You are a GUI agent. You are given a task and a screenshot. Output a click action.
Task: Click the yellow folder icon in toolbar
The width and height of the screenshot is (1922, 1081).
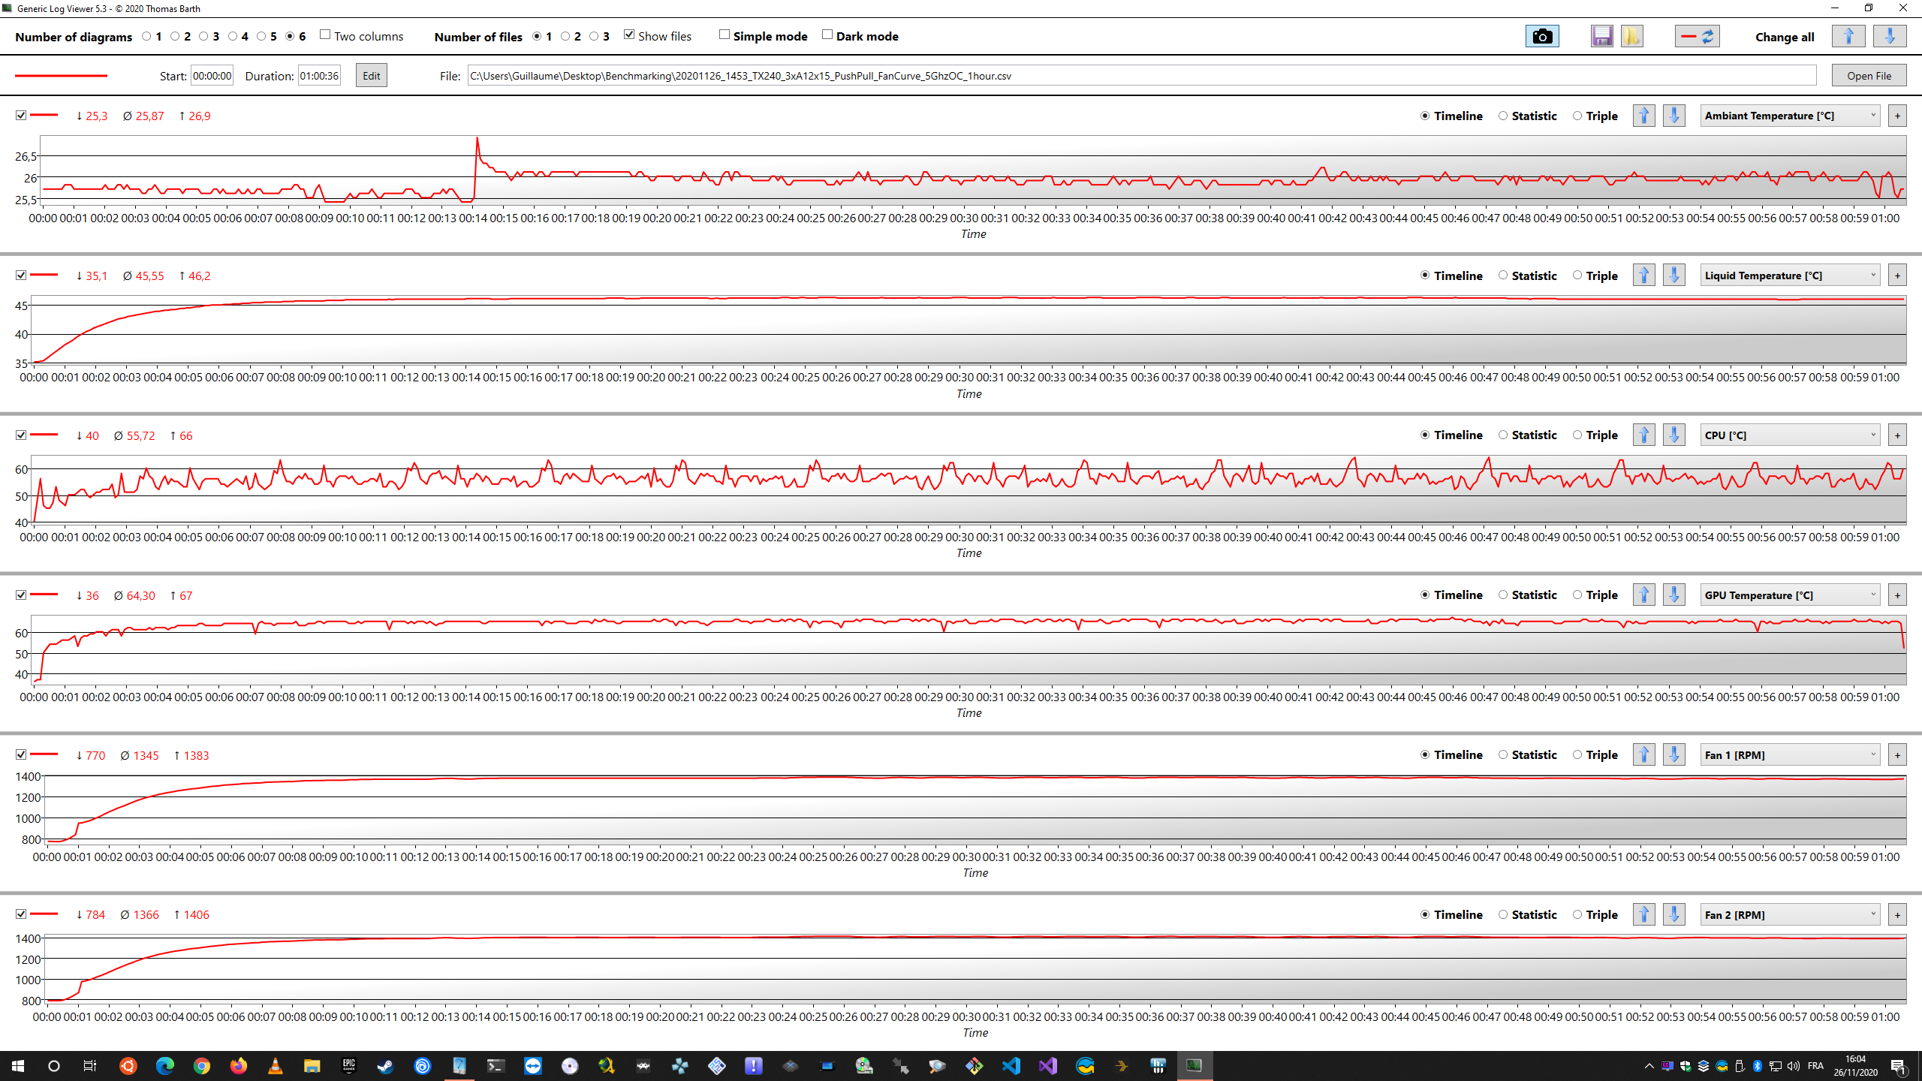click(x=1631, y=36)
